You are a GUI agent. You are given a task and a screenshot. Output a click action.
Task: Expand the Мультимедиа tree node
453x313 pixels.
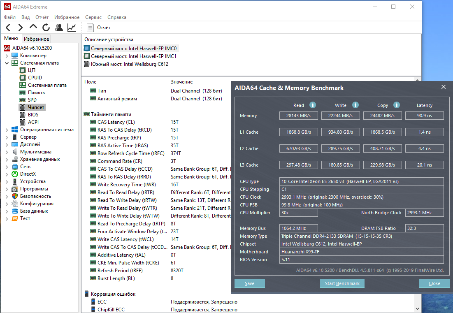(x=7, y=152)
